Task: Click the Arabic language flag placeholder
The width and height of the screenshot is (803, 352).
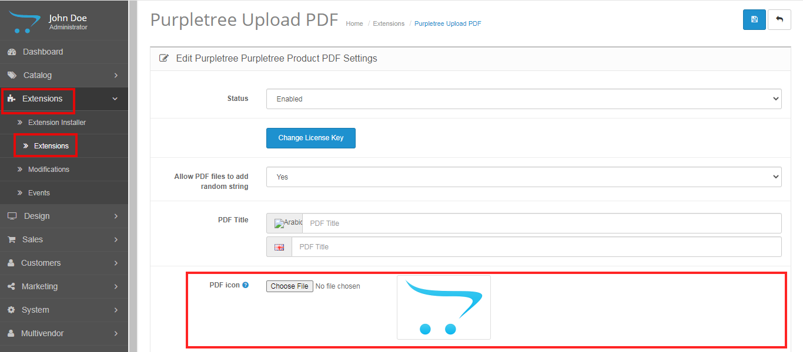Action: tap(288, 223)
